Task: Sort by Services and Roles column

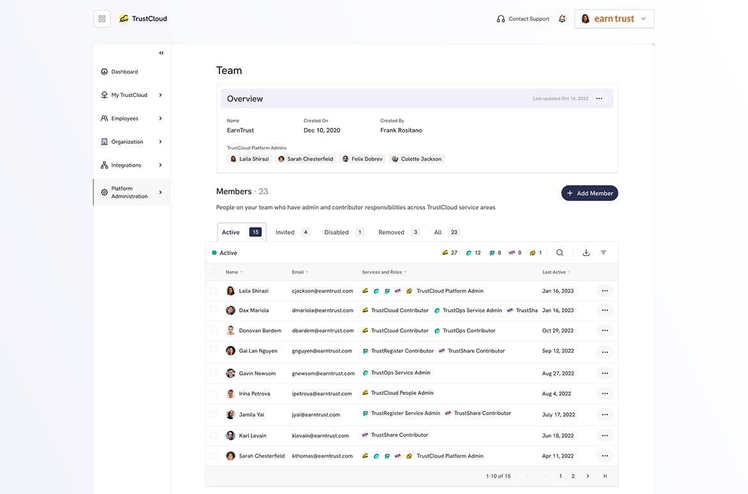Action: (384, 272)
